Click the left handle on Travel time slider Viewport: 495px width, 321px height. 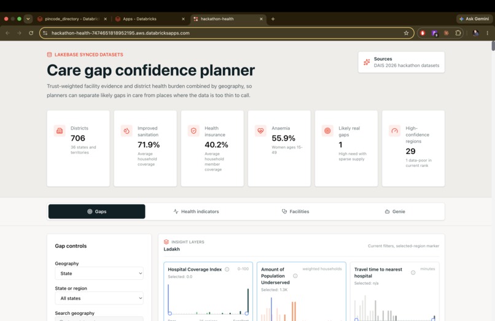tap(356, 319)
